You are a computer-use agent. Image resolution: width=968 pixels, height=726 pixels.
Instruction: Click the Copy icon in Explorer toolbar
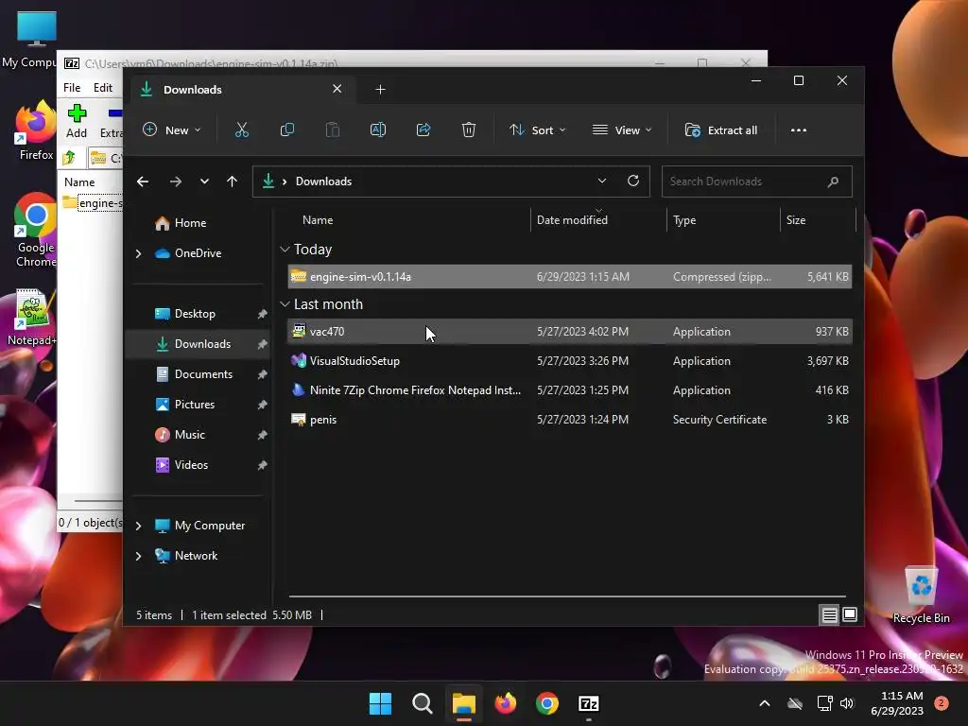click(287, 130)
